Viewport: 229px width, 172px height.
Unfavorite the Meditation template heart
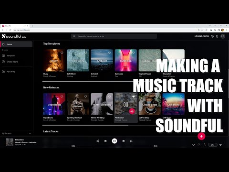(134, 97)
